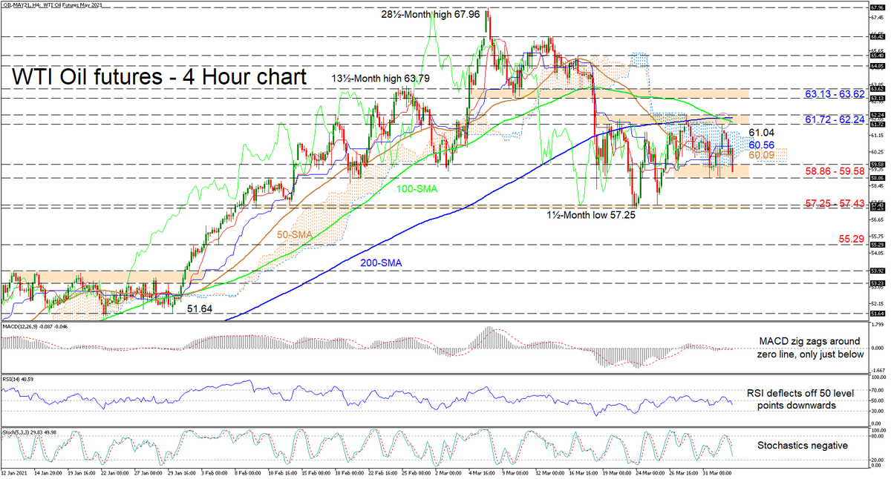Click the '-1.667' MACD axis value
Image resolution: width=891 pixels, height=479 pixels.
click(x=877, y=370)
